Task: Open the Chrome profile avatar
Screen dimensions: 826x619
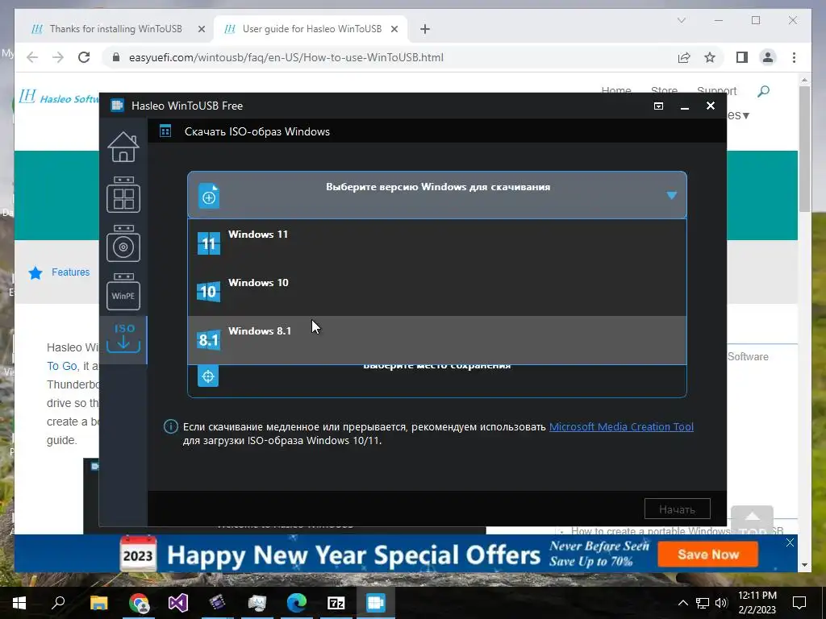Action: click(768, 57)
